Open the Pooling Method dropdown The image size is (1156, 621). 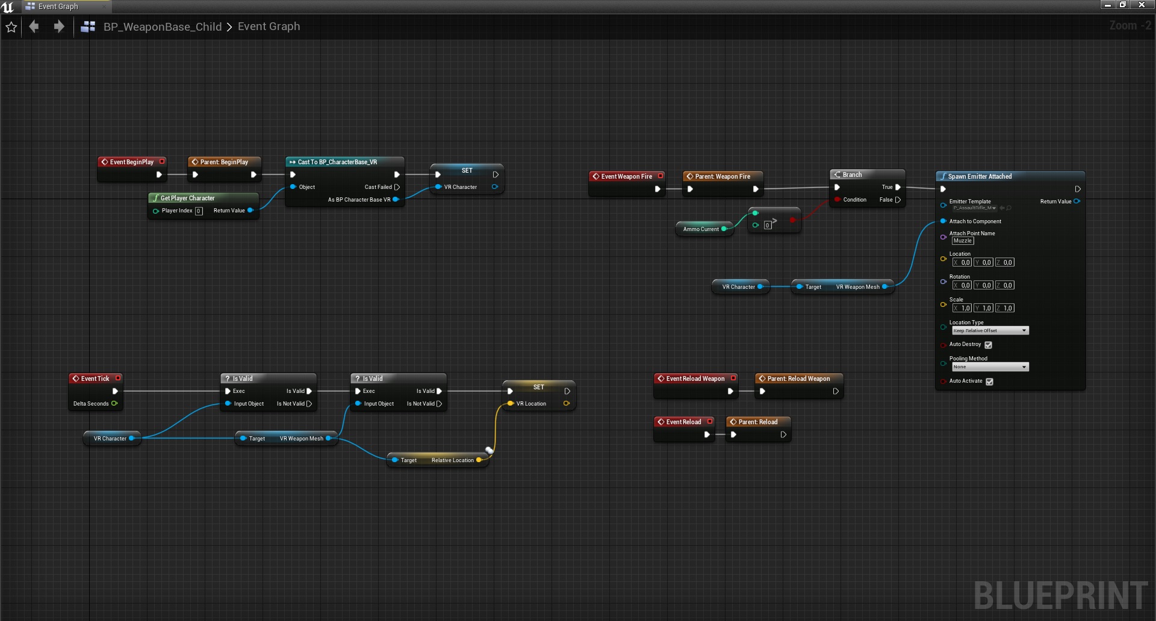[x=990, y=367]
